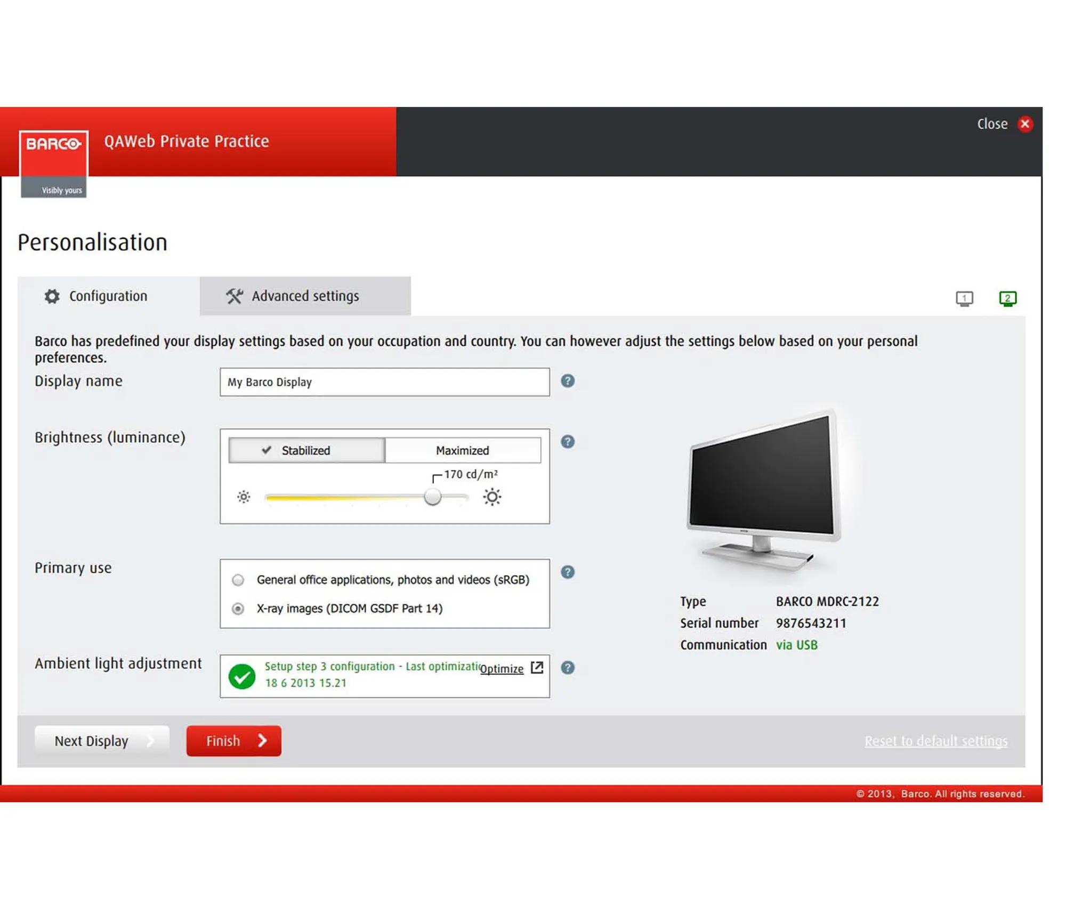Open help for Primary use options

click(x=568, y=572)
